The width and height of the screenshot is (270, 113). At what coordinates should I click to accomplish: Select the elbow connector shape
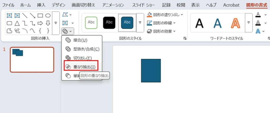click(25, 23)
